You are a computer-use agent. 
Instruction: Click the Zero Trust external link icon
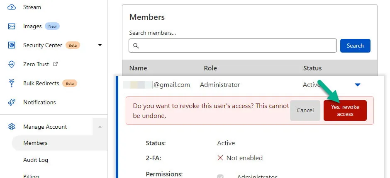pyautogui.click(x=56, y=64)
